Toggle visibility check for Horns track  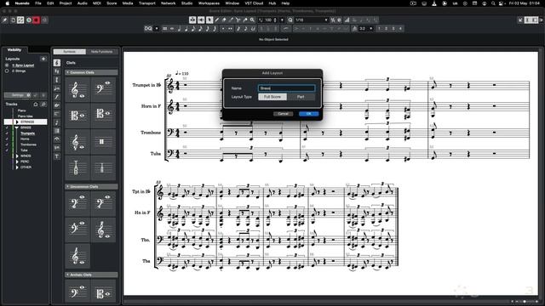tap(7, 139)
